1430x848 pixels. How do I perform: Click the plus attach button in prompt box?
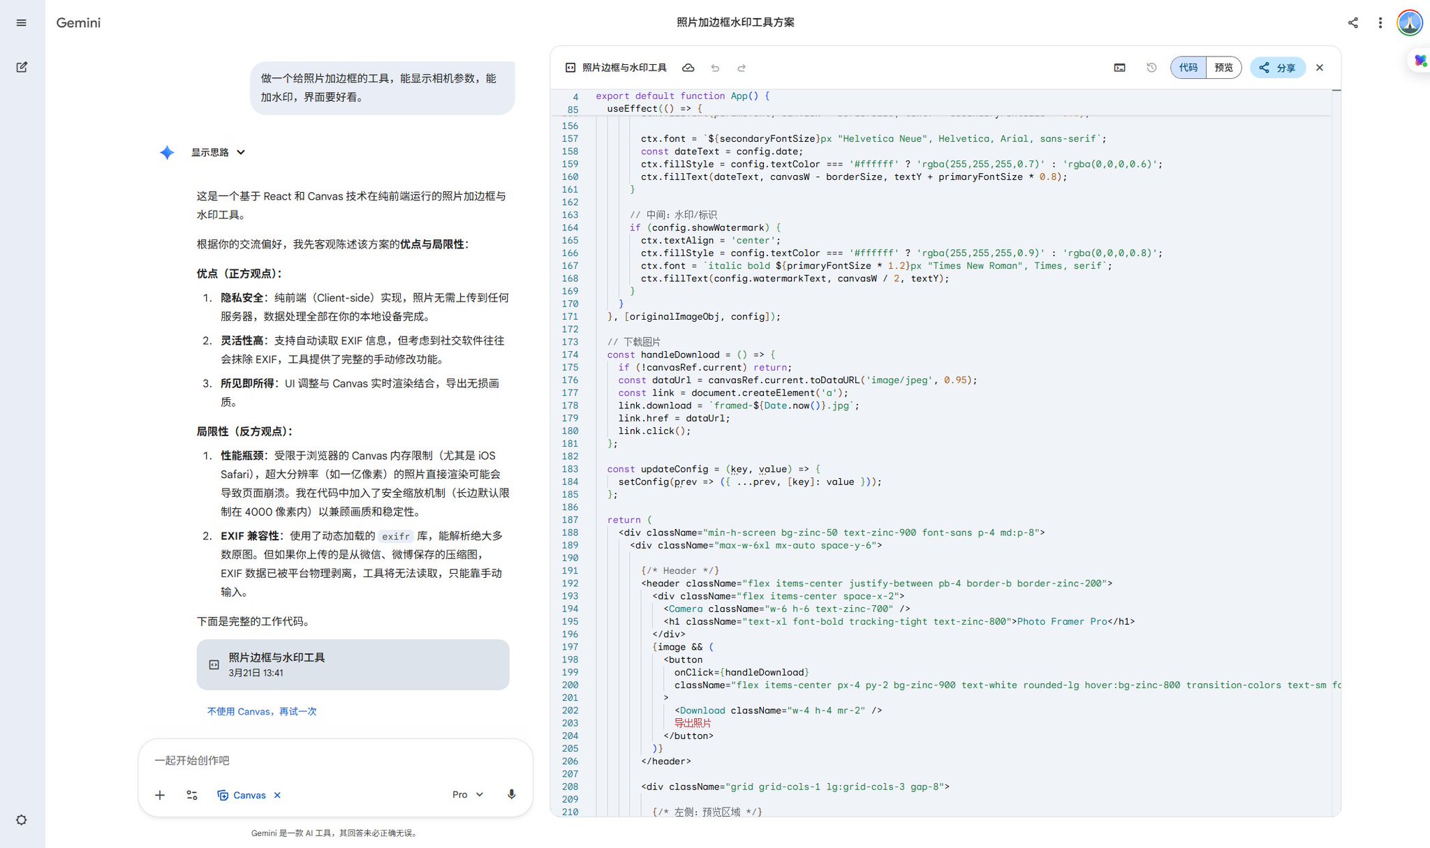160,795
